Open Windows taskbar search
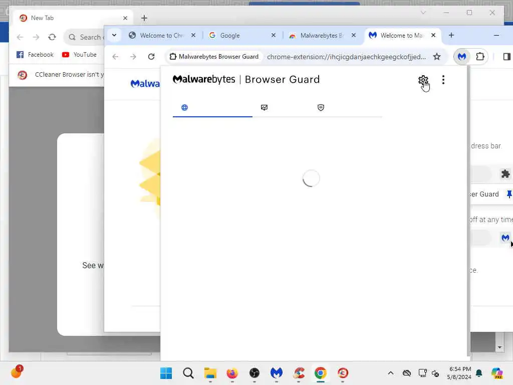 (188, 373)
